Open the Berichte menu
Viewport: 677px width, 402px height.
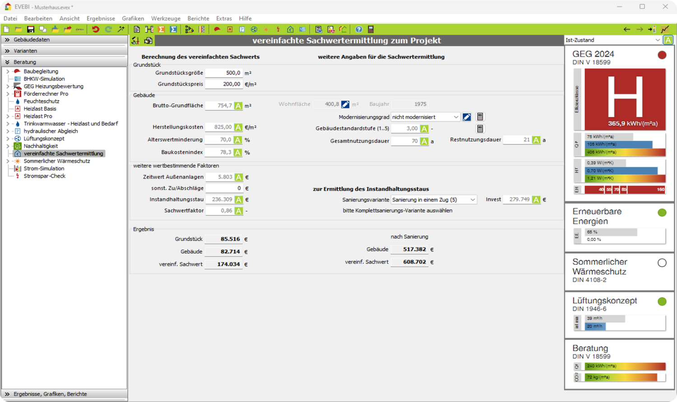(x=198, y=18)
